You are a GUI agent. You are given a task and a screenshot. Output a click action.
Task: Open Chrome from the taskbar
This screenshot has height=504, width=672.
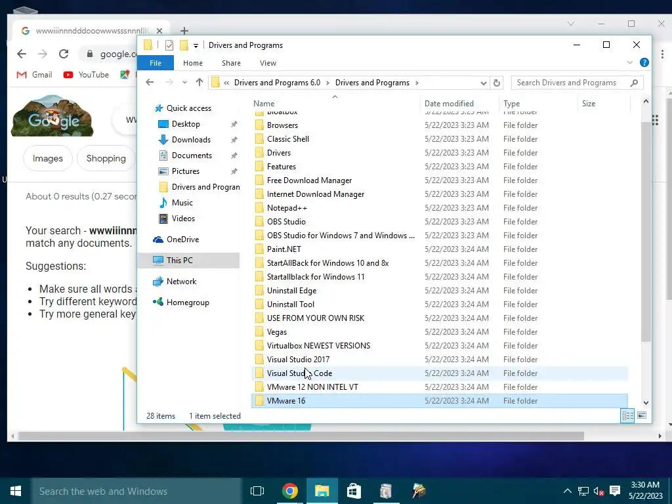[289, 491]
